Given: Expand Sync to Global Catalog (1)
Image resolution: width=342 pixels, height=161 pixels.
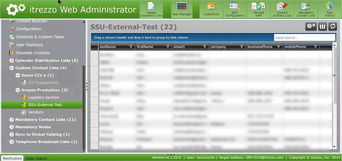Looking at the screenshot, I should tap(11, 134).
